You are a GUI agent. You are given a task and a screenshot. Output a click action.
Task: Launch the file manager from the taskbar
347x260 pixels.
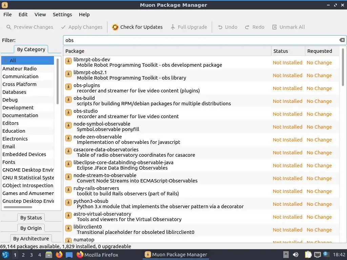[x=49, y=255]
